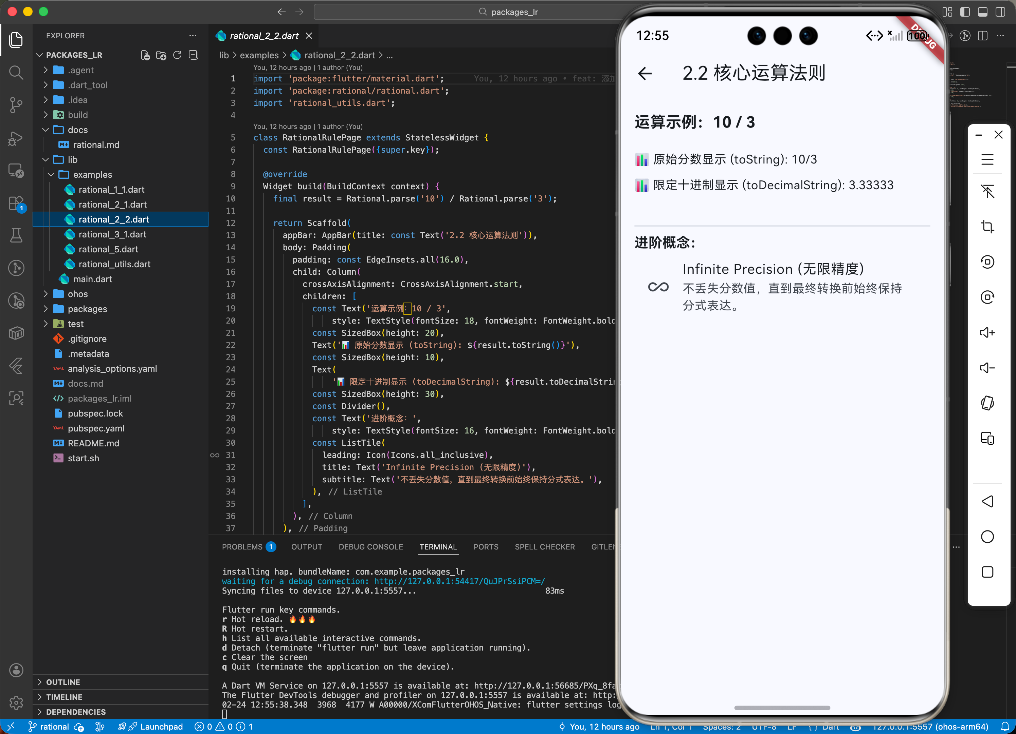Viewport: 1016px width, 734px height.
Task: Toggle the Primary Side Bar visibility
Action: (964, 12)
